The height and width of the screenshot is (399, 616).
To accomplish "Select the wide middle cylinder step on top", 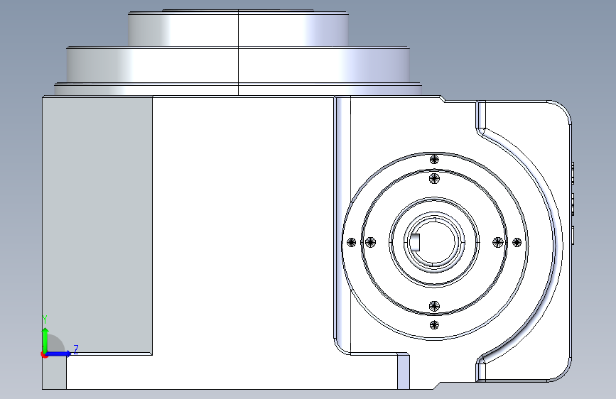I will 238,65.
